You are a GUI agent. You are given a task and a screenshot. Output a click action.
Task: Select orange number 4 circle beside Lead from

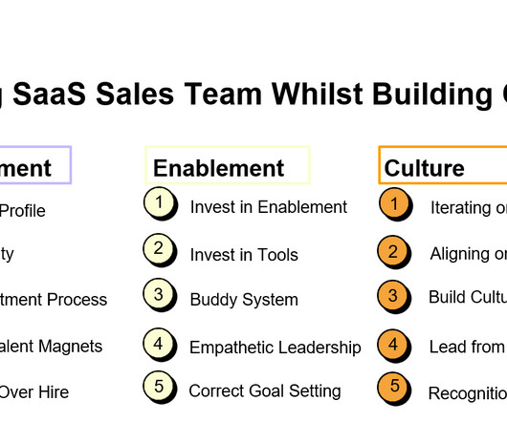click(x=394, y=346)
